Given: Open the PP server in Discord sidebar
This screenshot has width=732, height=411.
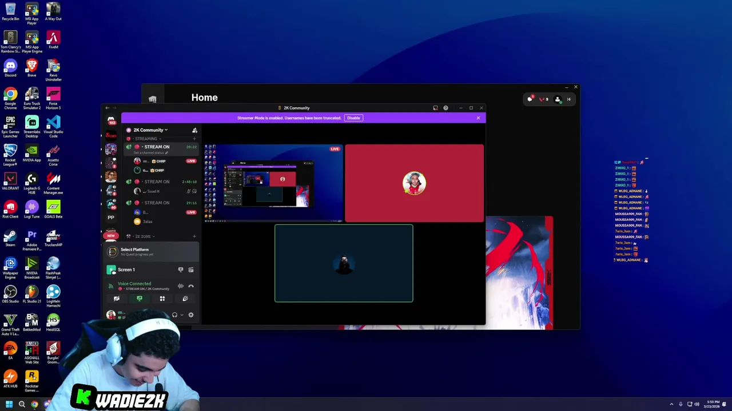Looking at the screenshot, I should coord(111,217).
